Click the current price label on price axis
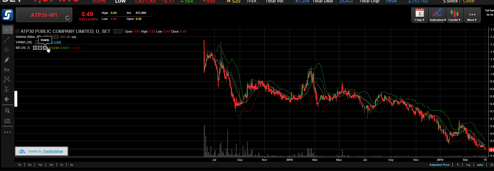Viewport: 494px width, 171px height. pyautogui.click(x=492, y=150)
